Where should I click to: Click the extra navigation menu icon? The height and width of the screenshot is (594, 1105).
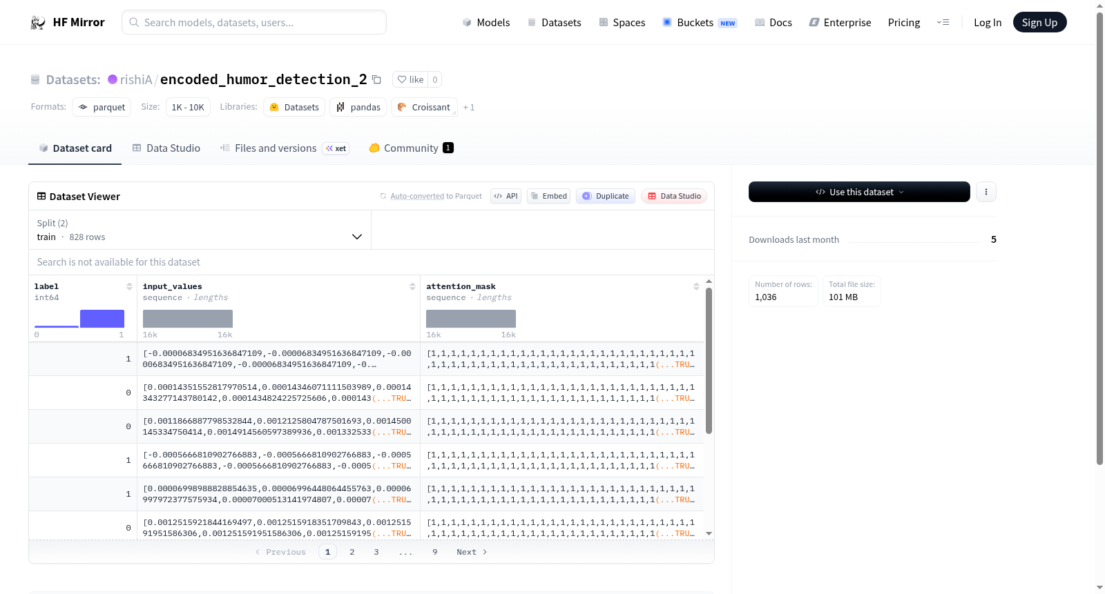943,22
